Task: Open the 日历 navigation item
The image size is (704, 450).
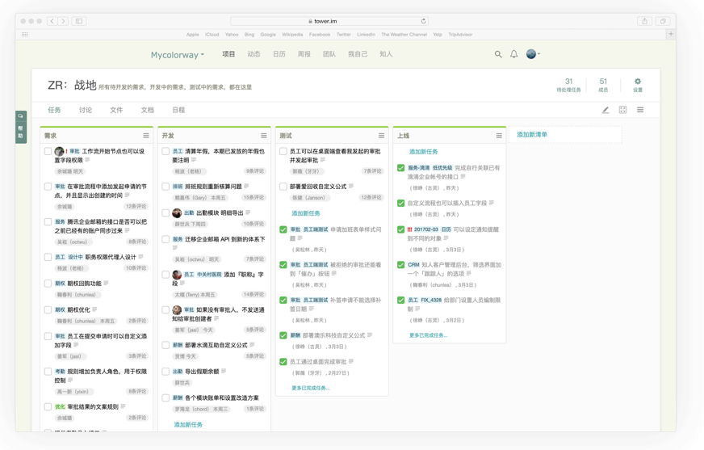Action: 279,54
